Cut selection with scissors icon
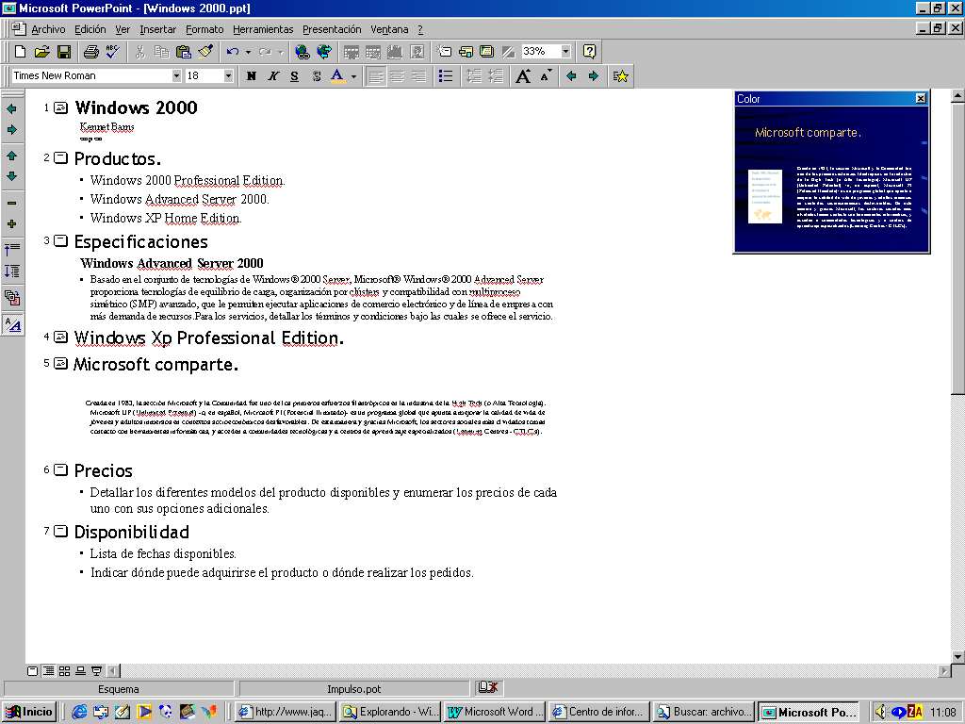This screenshot has width=965, height=724. [x=140, y=52]
